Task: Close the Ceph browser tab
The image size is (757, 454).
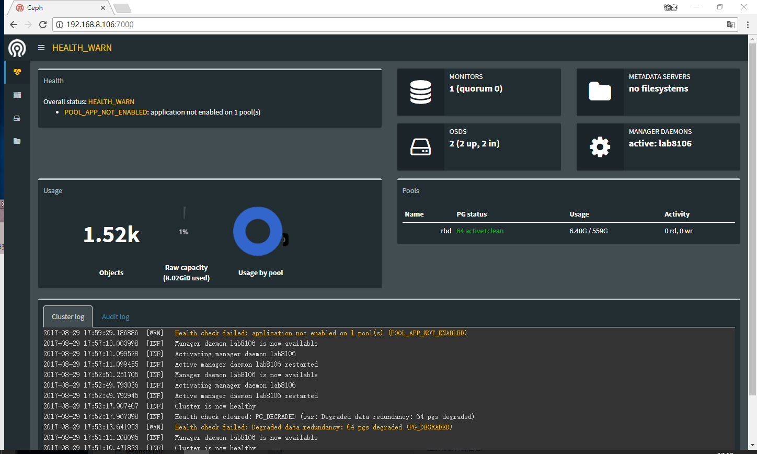Action: point(103,8)
